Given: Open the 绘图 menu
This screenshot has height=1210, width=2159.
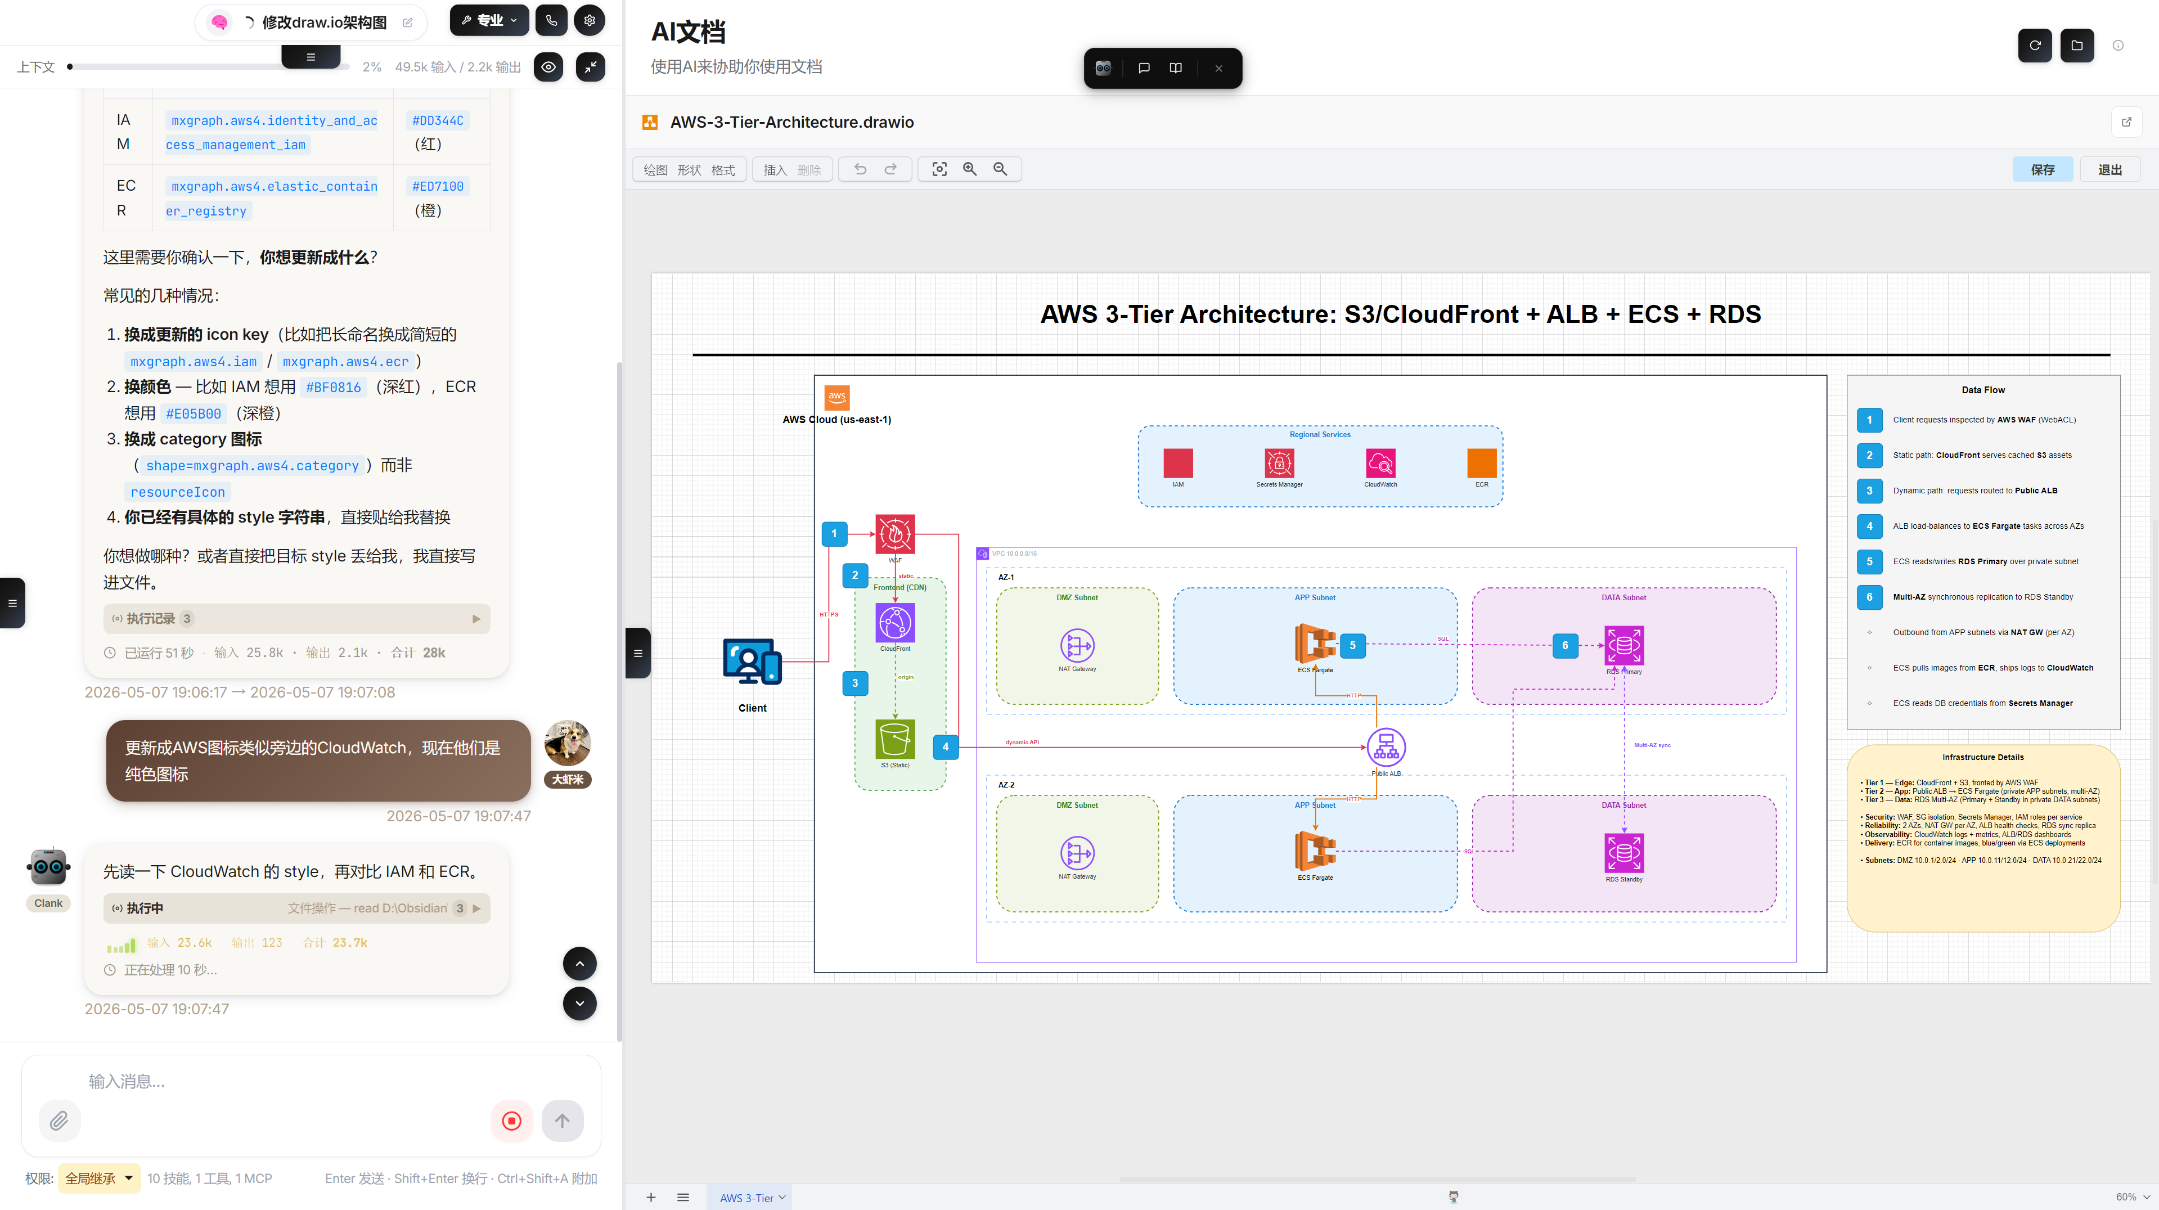Looking at the screenshot, I should (655, 170).
